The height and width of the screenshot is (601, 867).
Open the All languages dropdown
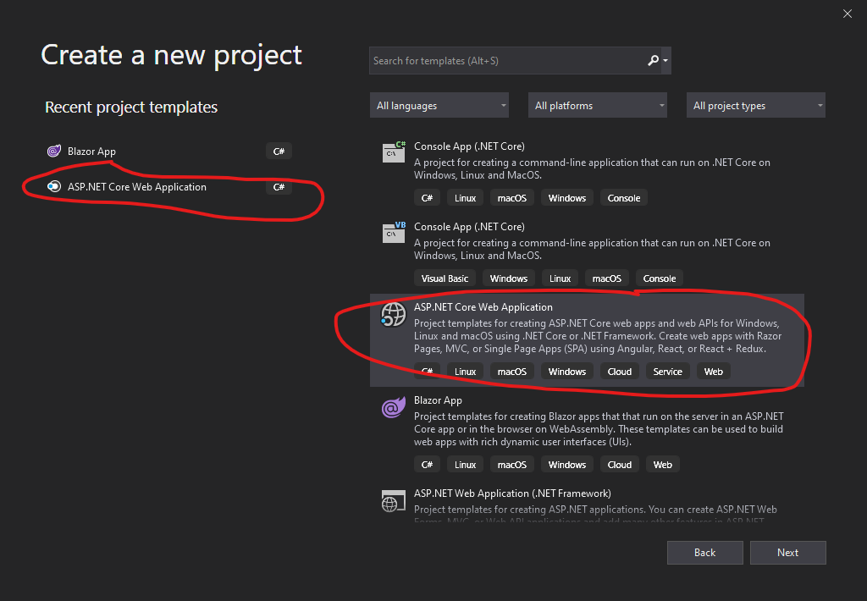[x=439, y=105]
